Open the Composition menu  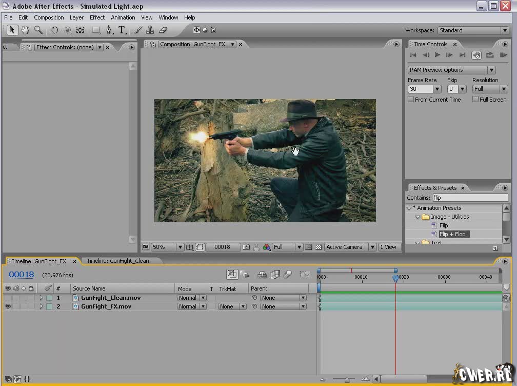tap(49, 17)
